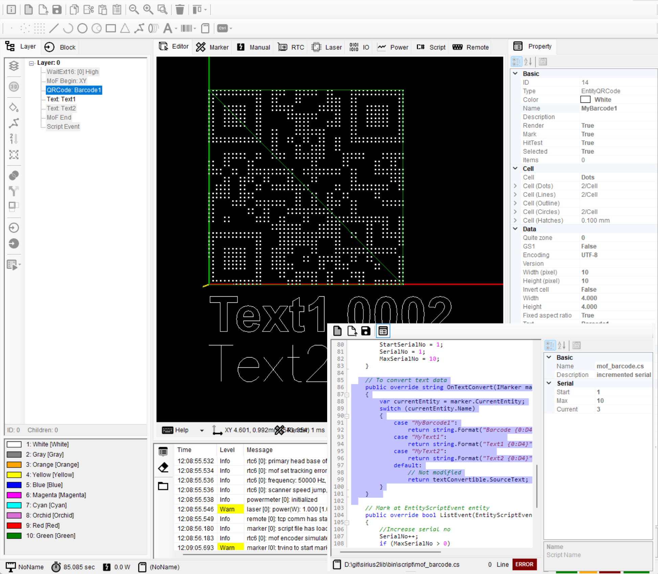Collapse the Basic section in Property panel
The image size is (658, 574).
pyautogui.click(x=515, y=73)
